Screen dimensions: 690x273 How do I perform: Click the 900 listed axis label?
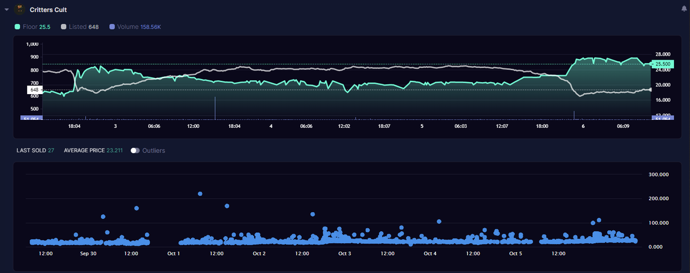coord(34,57)
